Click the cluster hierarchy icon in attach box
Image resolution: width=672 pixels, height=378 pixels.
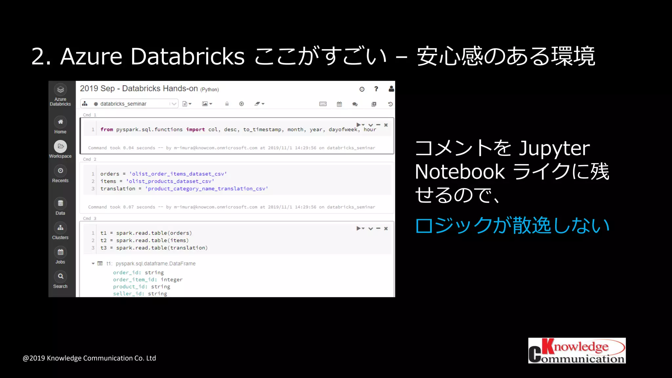coord(85,104)
